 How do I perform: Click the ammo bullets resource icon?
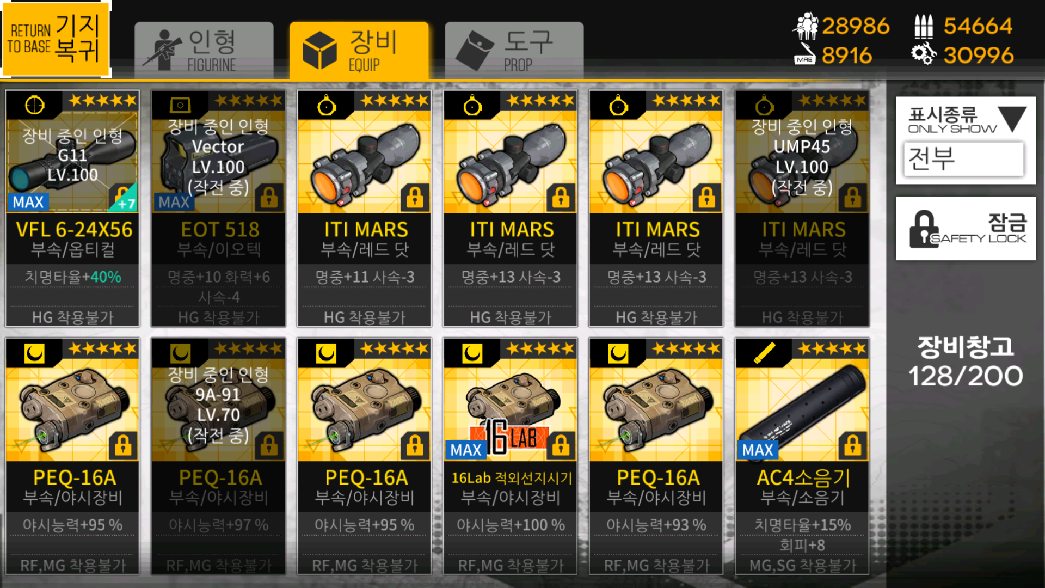point(924,26)
